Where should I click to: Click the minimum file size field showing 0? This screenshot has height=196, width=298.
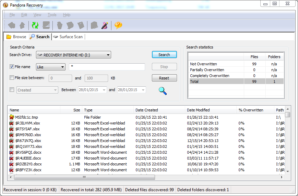[60, 78]
